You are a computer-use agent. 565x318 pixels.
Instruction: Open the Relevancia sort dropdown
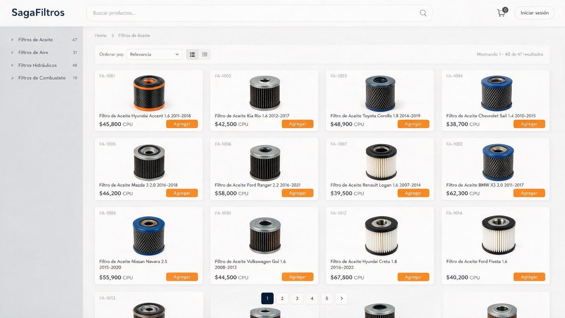(x=154, y=54)
